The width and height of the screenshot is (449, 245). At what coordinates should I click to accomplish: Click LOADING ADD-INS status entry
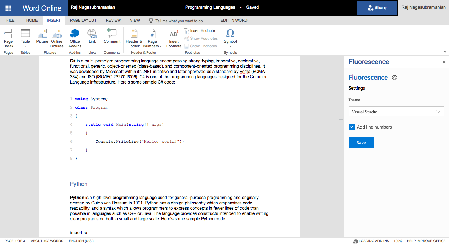point(371,241)
